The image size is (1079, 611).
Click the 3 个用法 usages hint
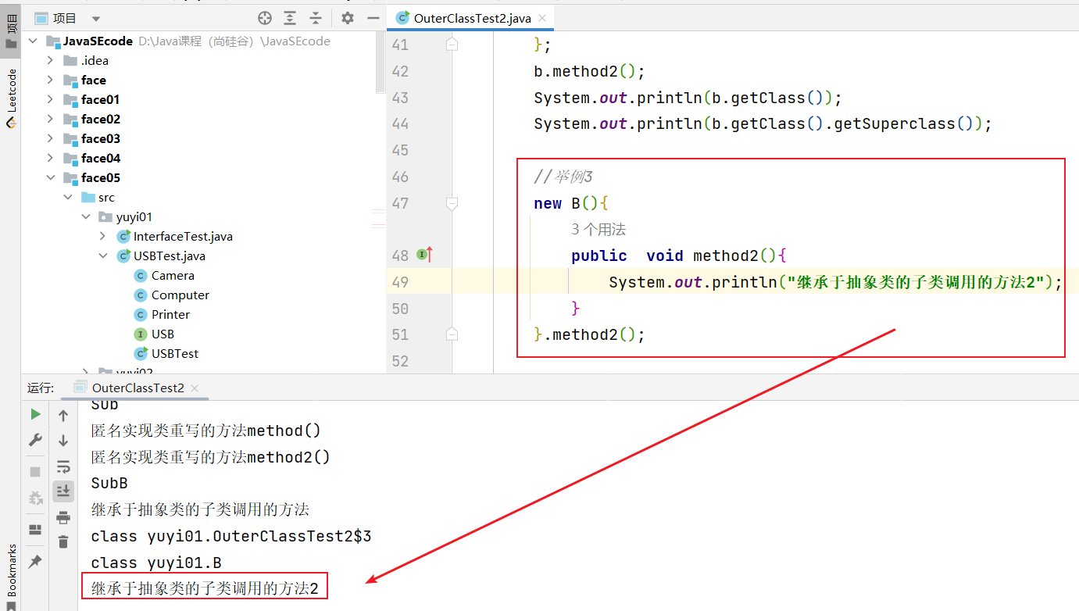(598, 230)
